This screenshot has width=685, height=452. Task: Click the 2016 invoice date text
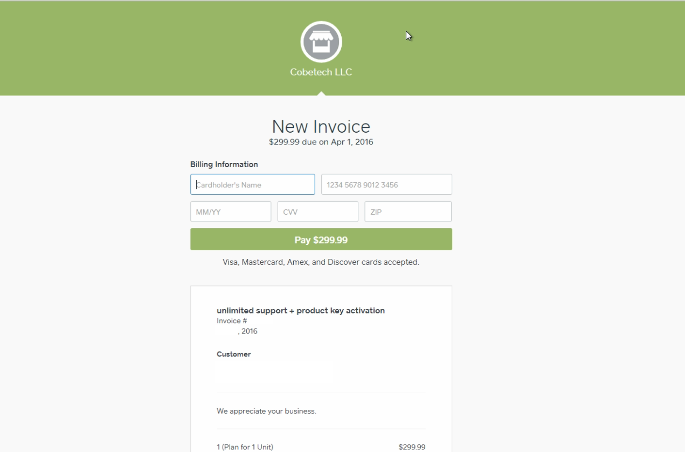click(249, 331)
